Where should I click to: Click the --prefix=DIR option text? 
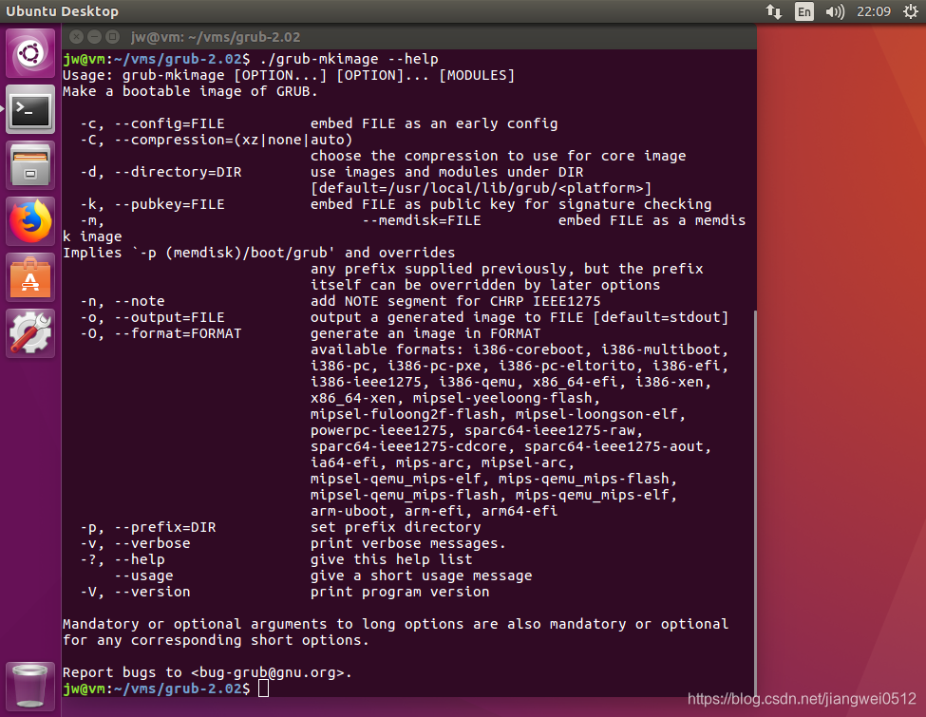164,527
